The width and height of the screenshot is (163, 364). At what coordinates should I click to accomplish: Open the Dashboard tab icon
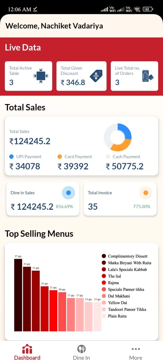[x=27, y=349]
